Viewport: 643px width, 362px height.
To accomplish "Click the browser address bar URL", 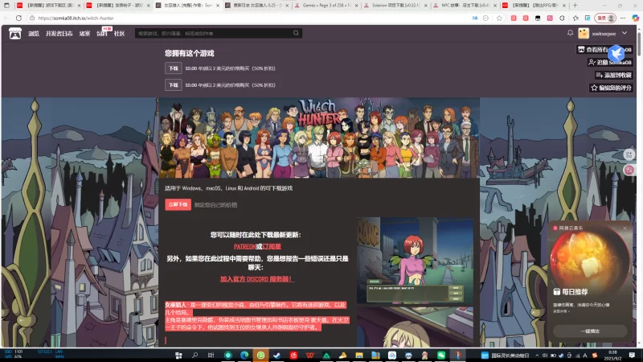I will click(x=76, y=18).
